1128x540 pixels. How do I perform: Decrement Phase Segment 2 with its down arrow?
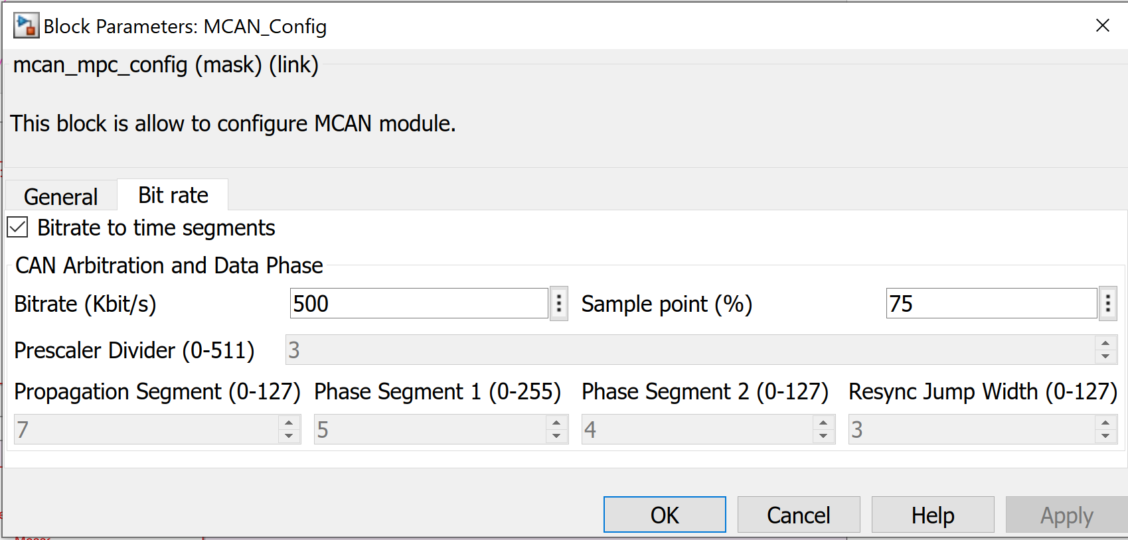[x=824, y=435]
